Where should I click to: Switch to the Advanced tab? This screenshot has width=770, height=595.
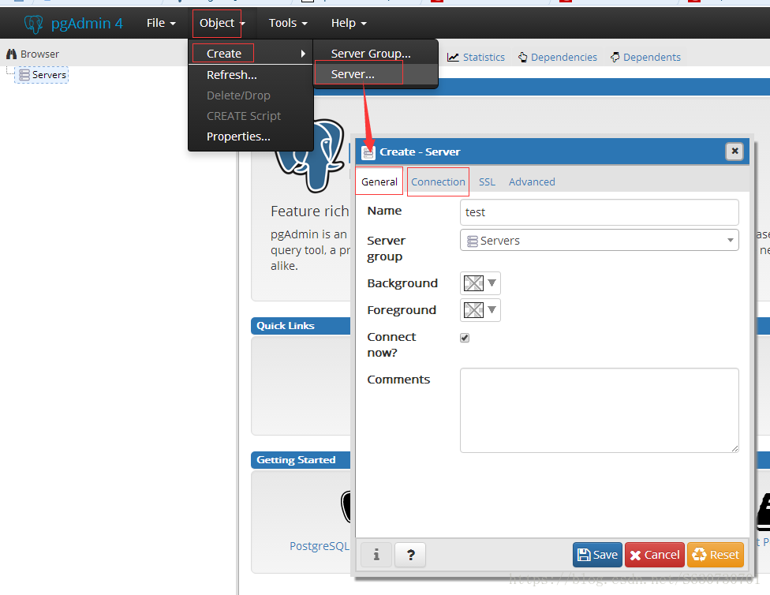point(532,181)
